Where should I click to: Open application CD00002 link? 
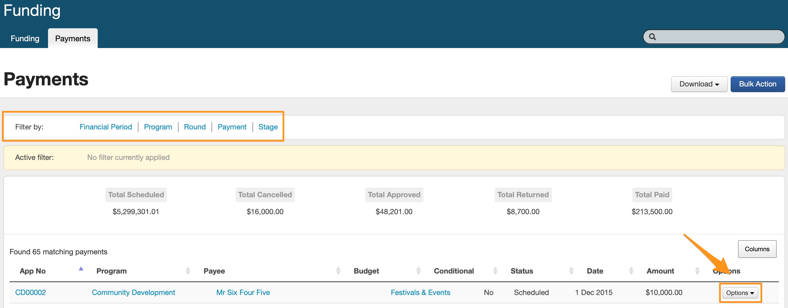click(30, 292)
